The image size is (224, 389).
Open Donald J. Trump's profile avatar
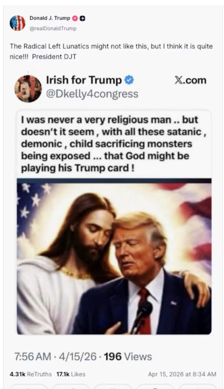click(x=17, y=23)
